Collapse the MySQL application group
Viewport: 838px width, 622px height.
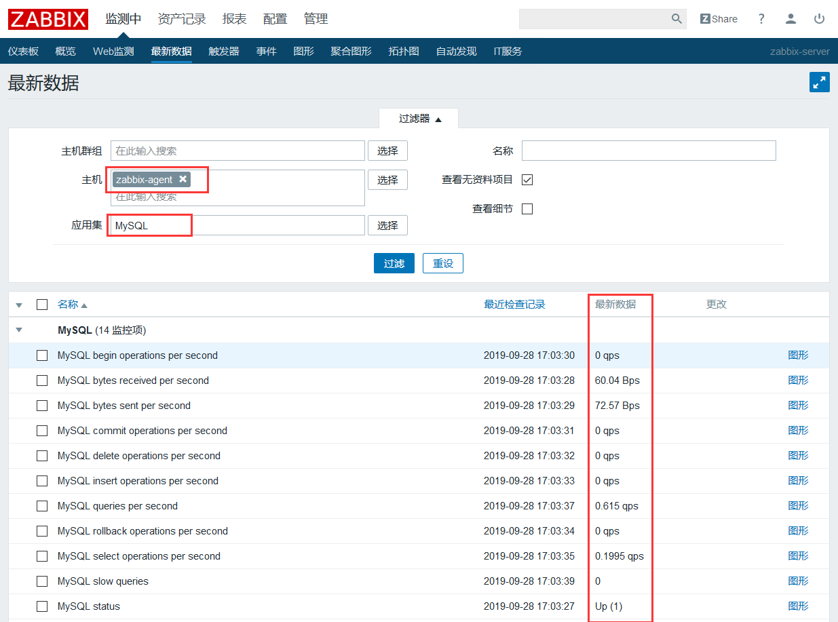pyautogui.click(x=19, y=330)
